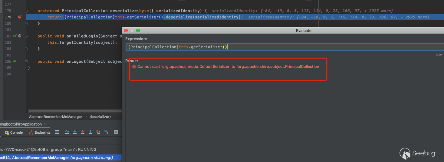Click the Step Over debug icon
Image resolution: width=444 pixels, height=162 pixels.
point(67,132)
